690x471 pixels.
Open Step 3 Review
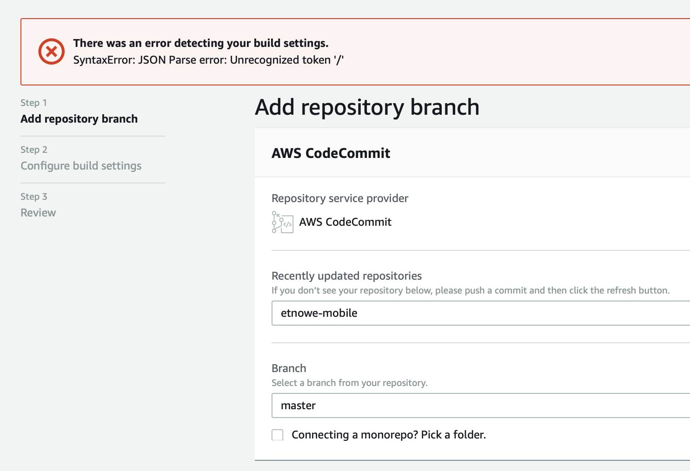[x=38, y=212]
